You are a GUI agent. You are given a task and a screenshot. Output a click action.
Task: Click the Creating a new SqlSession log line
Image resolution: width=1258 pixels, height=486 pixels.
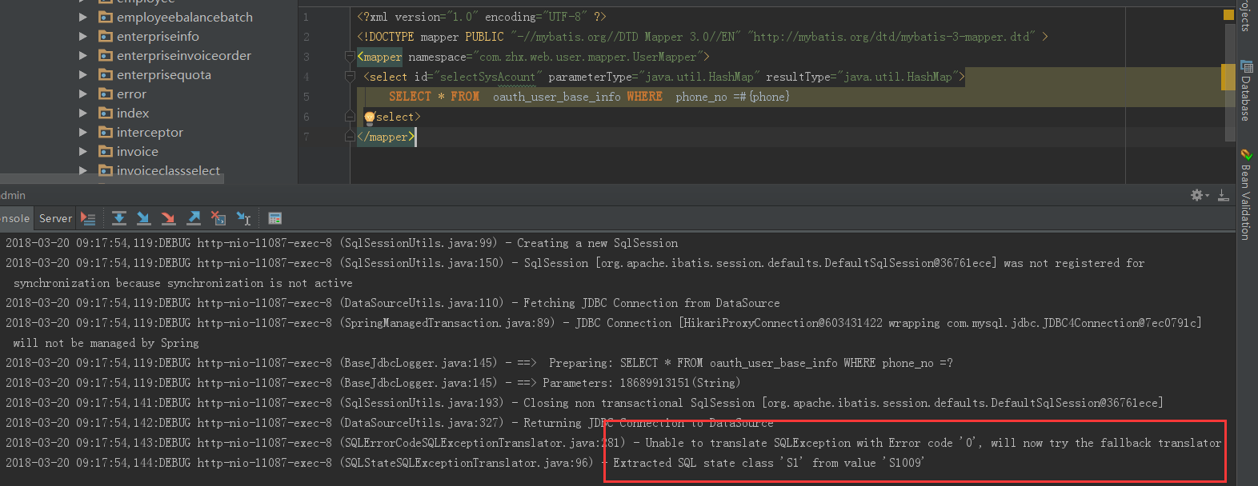point(342,243)
